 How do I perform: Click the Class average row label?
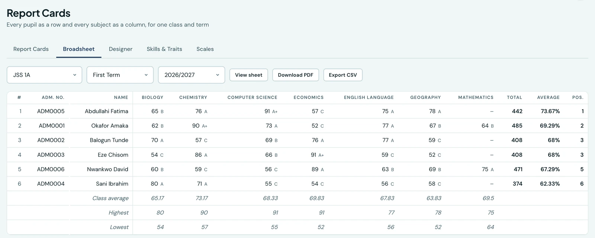click(110, 198)
